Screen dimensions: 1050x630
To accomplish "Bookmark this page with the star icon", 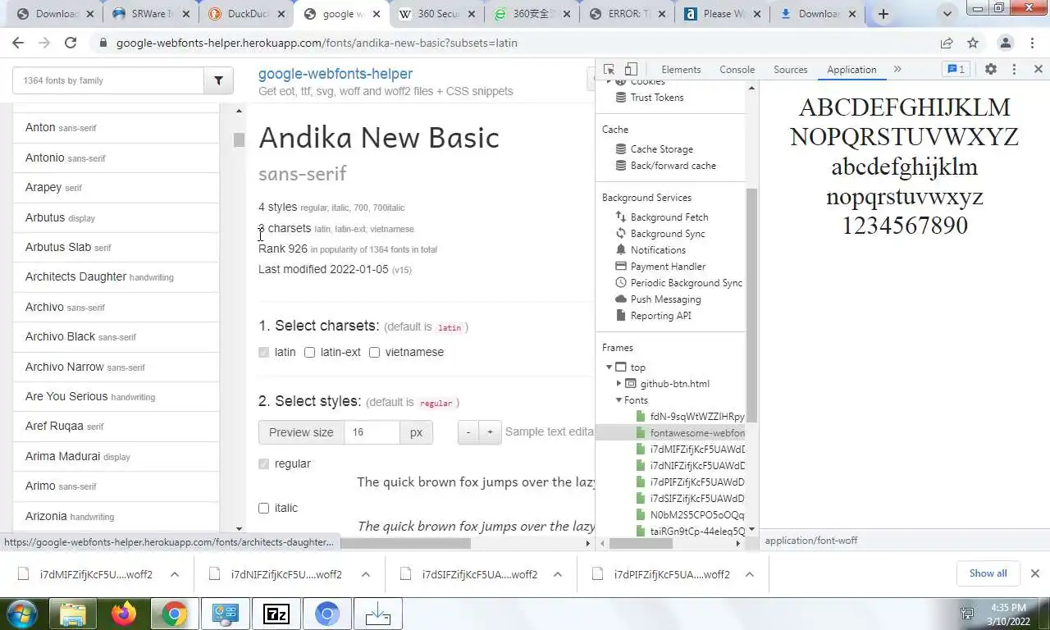I will (x=973, y=43).
